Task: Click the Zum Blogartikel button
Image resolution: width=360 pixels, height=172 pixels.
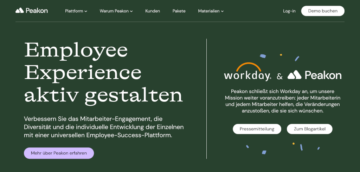Action: point(309,129)
